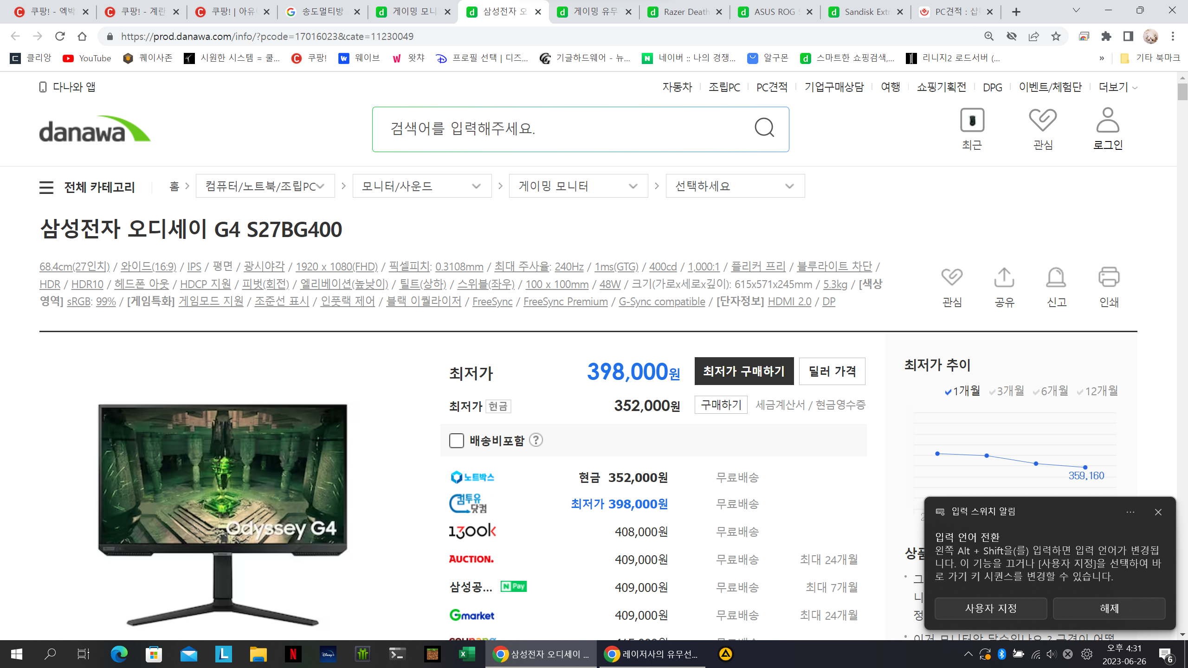
Task: Expand the 더보기 top menu
Action: (1117, 87)
